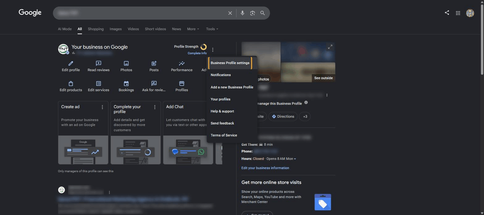Click info icon beside manage this Business Profile
Viewport: 484px width, 215px height.
coord(306,102)
